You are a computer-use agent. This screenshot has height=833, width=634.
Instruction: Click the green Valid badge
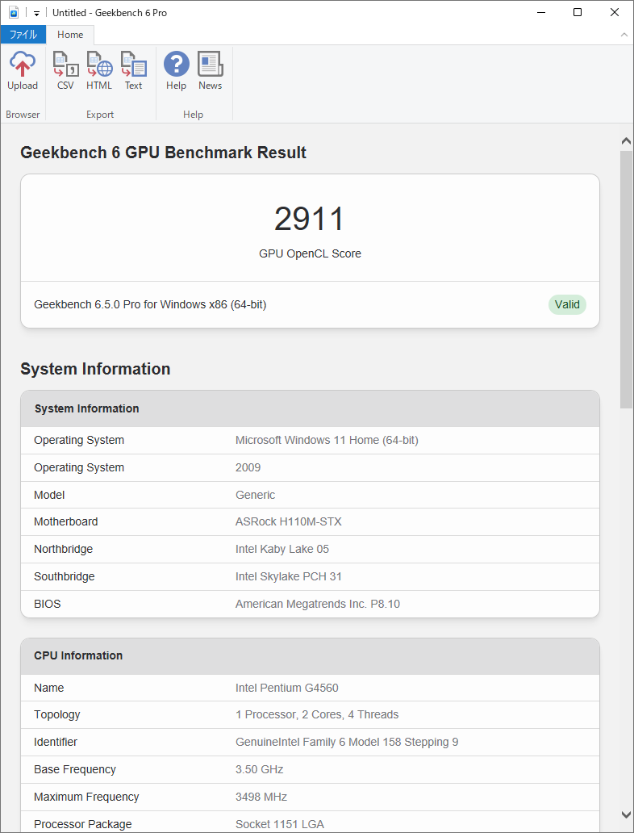[x=567, y=304]
